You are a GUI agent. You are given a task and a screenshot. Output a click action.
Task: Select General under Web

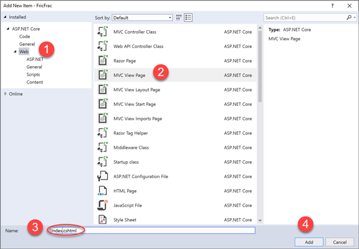click(x=34, y=67)
